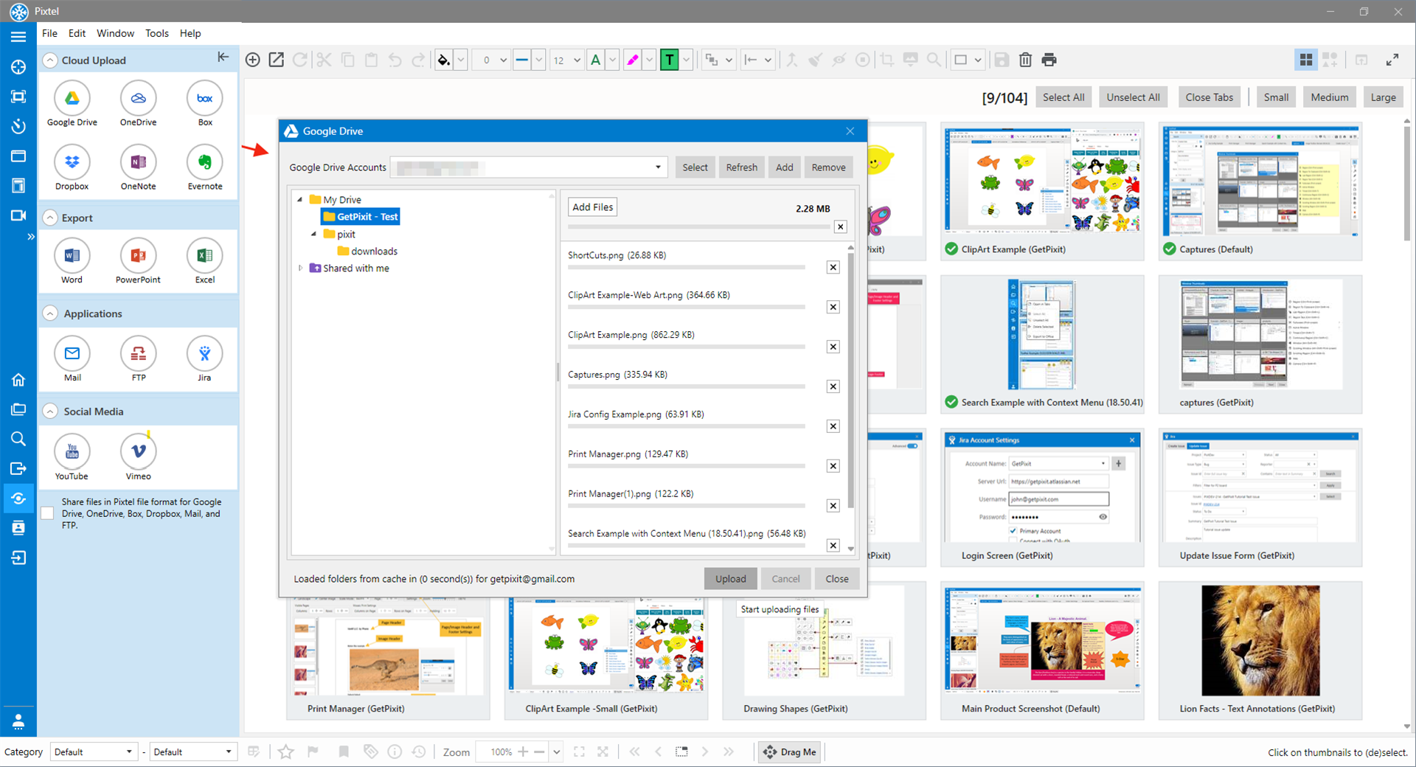This screenshot has width=1416, height=767.
Task: Select the Lion Facts thumbnail
Action: pyautogui.click(x=1260, y=650)
